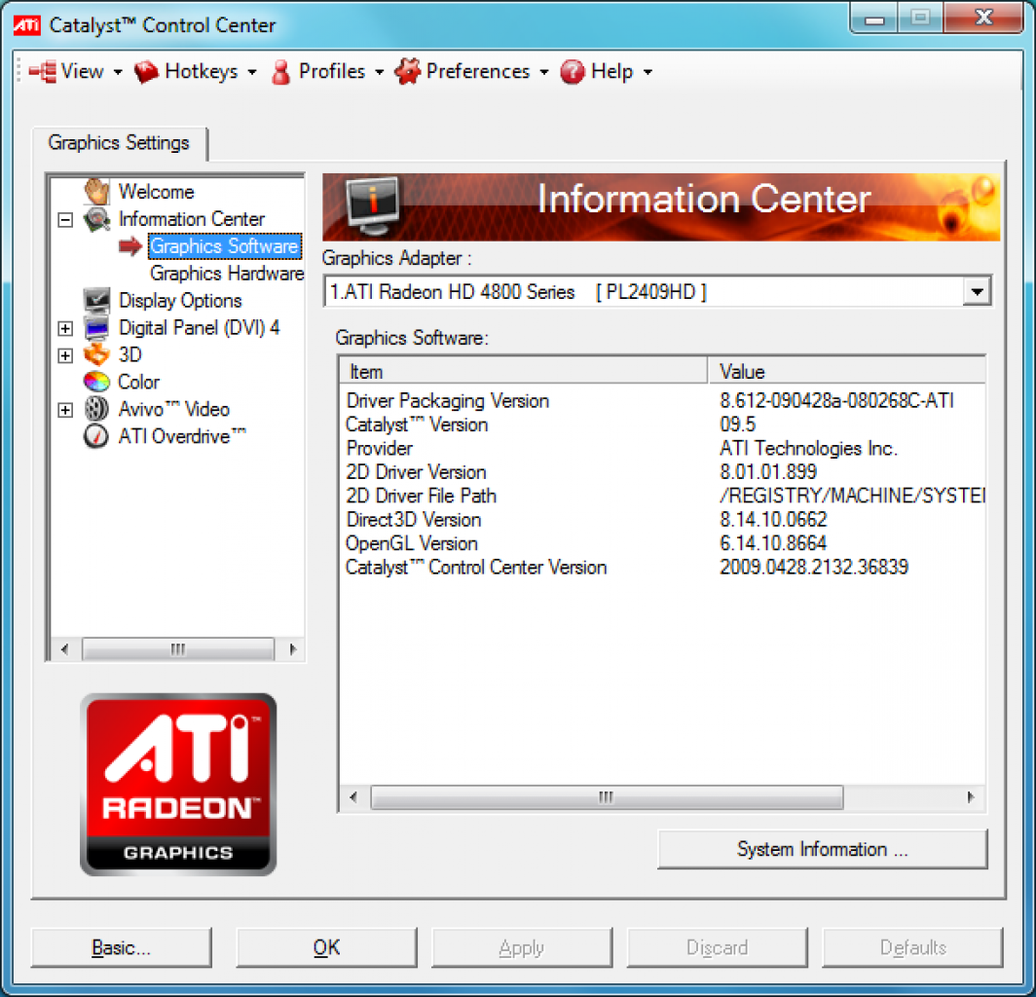The width and height of the screenshot is (1036, 997).
Task: Click the Discard button
Action: (717, 947)
